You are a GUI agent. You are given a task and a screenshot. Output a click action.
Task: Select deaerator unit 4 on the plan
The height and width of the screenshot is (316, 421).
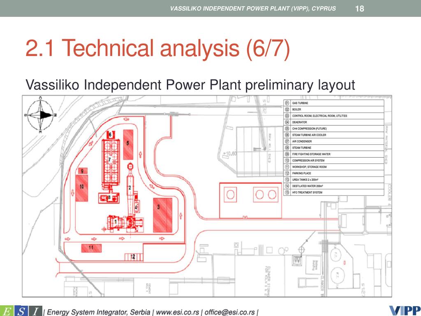(136, 207)
